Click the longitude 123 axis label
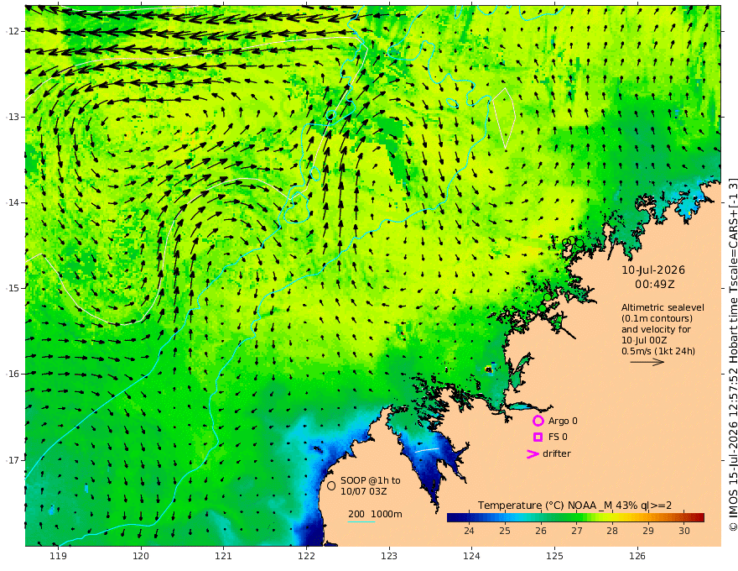The image size is (738, 571). (389, 556)
